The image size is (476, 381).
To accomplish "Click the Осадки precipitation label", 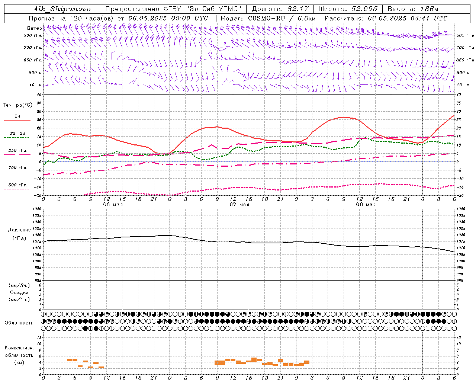I will (x=19, y=292).
